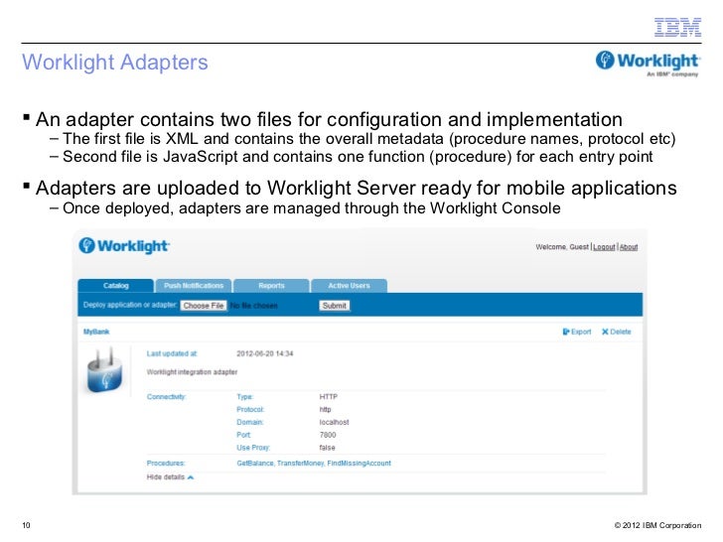Click the Type field label

click(245, 397)
